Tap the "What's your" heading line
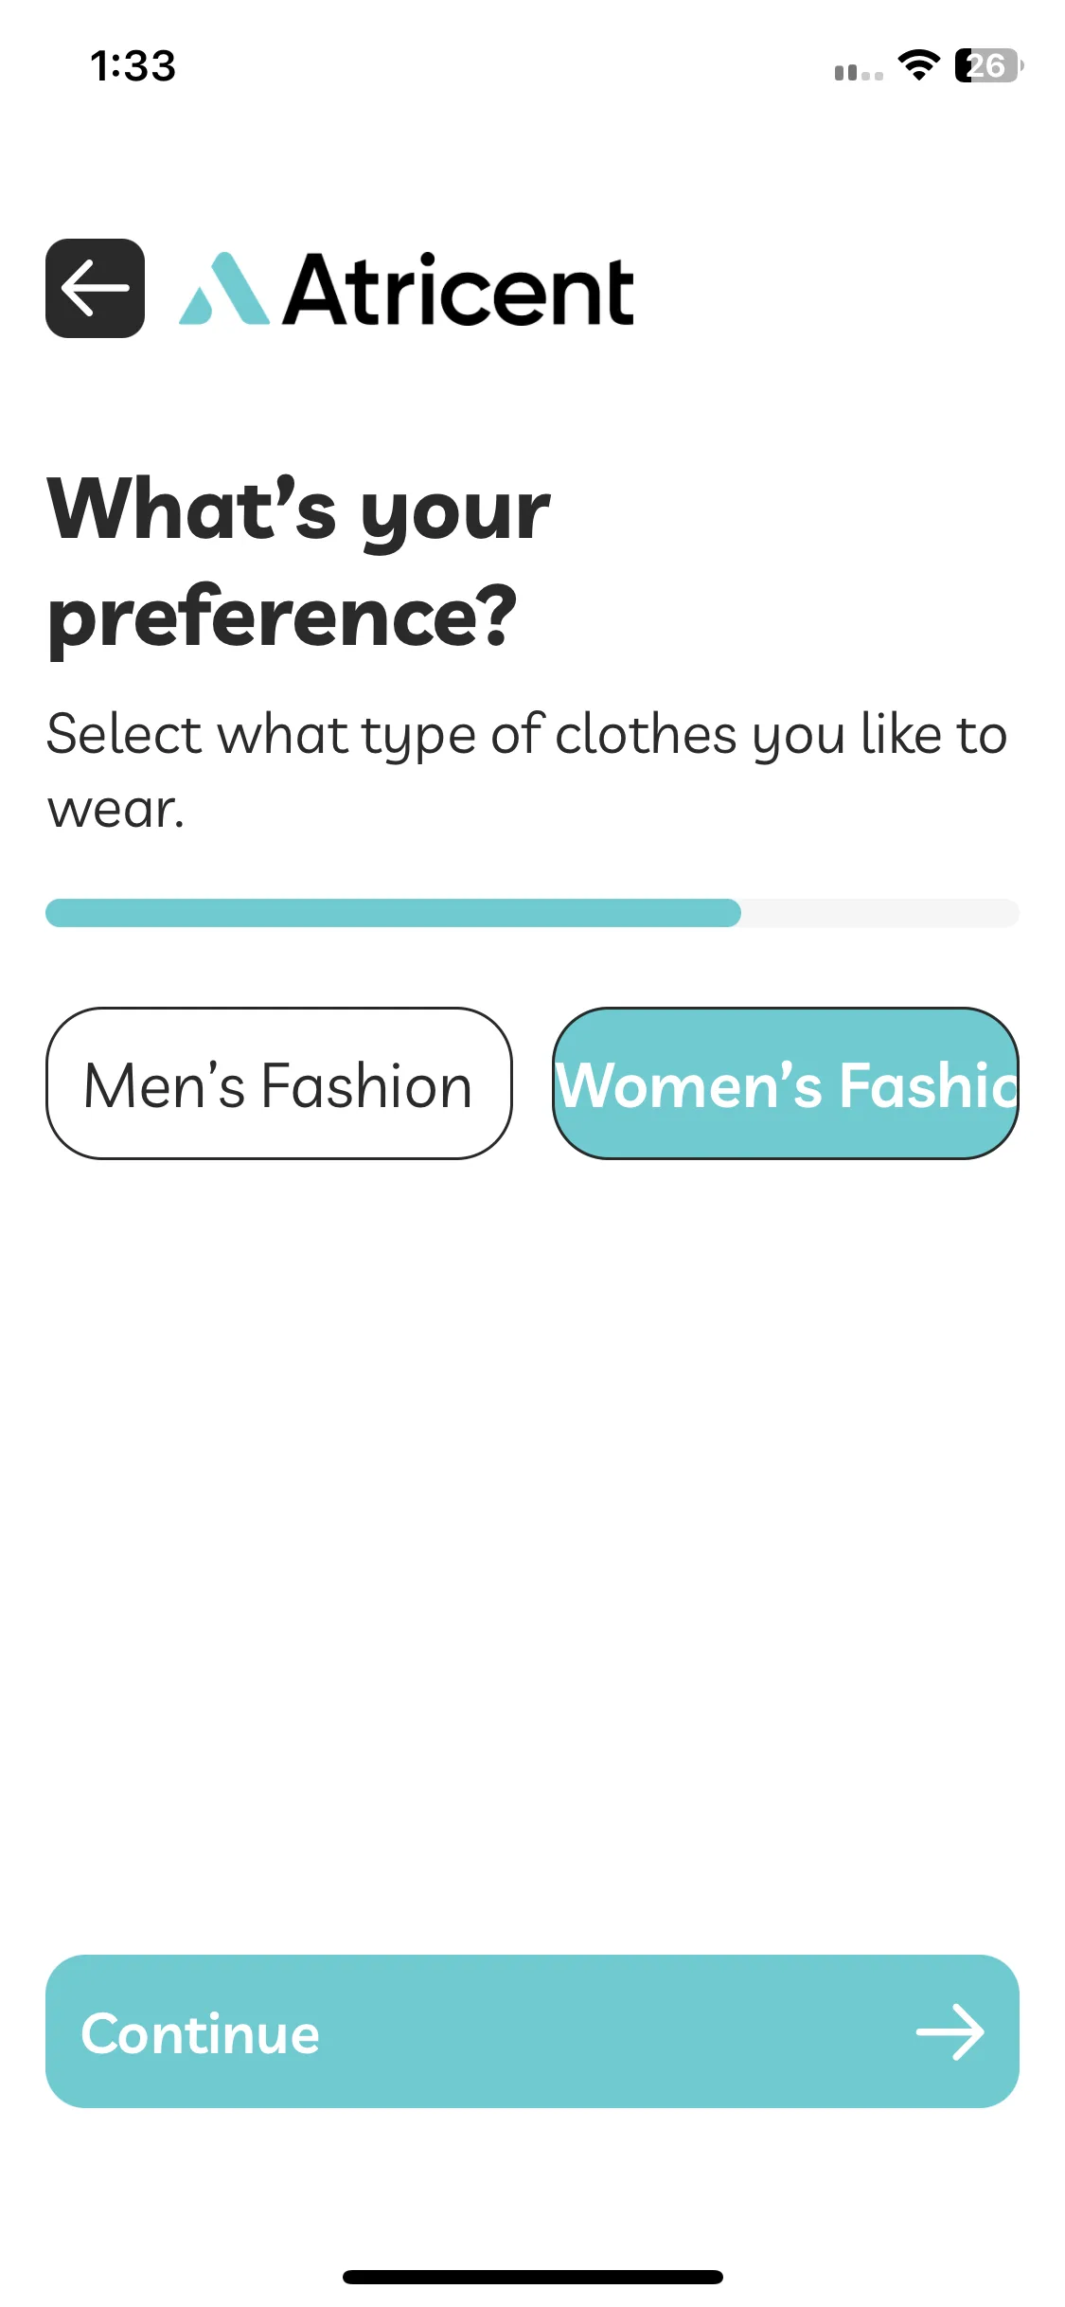The width and height of the screenshot is (1065, 2307). click(x=299, y=510)
